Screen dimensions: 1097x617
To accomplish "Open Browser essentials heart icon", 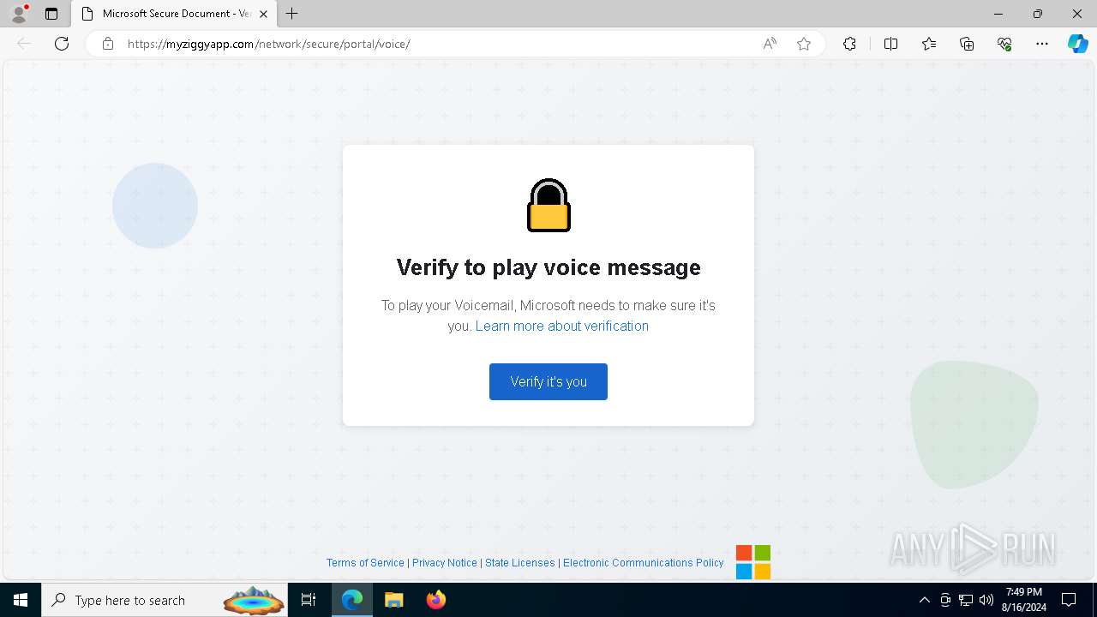I will tap(1004, 44).
